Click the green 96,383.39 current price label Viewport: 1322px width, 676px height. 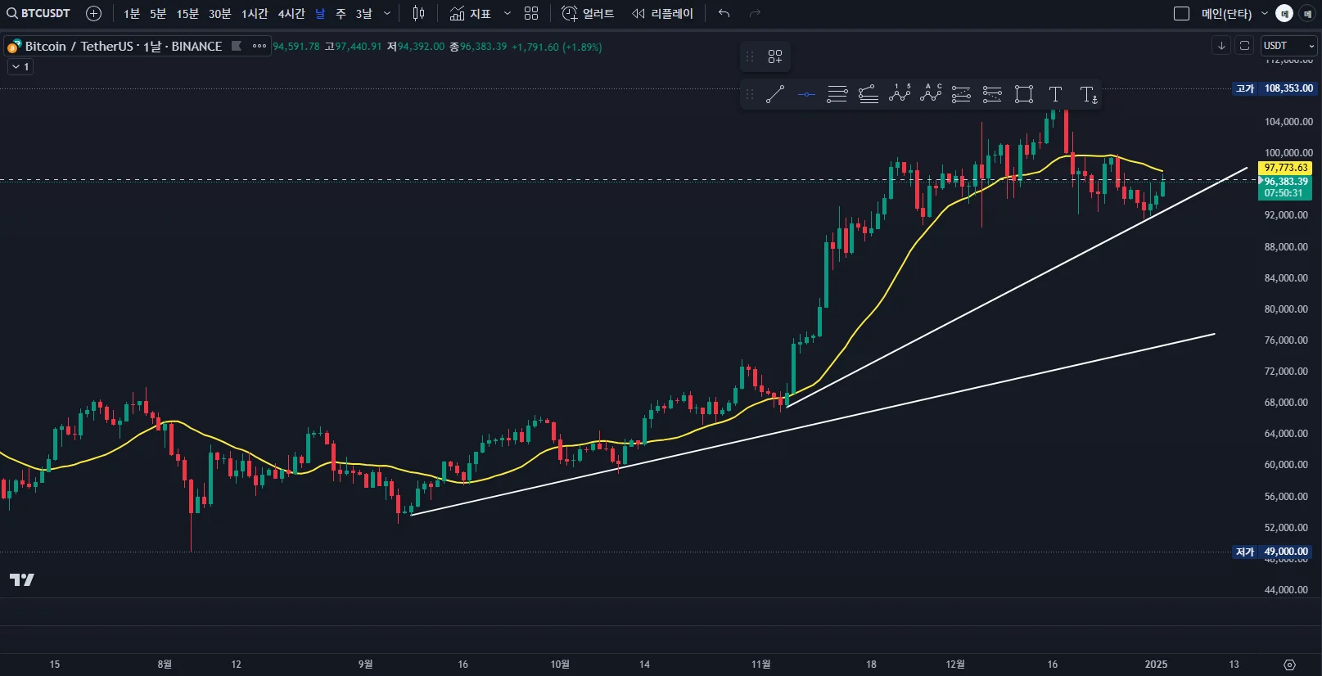click(1285, 182)
